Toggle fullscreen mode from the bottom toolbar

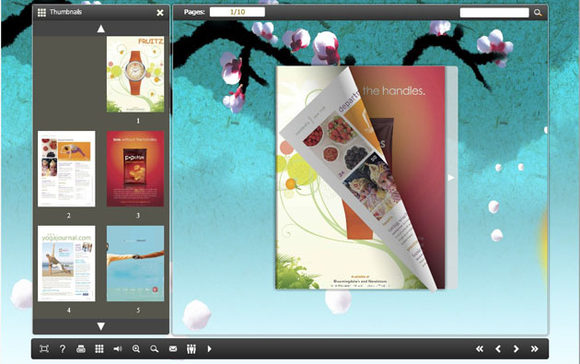(x=44, y=349)
